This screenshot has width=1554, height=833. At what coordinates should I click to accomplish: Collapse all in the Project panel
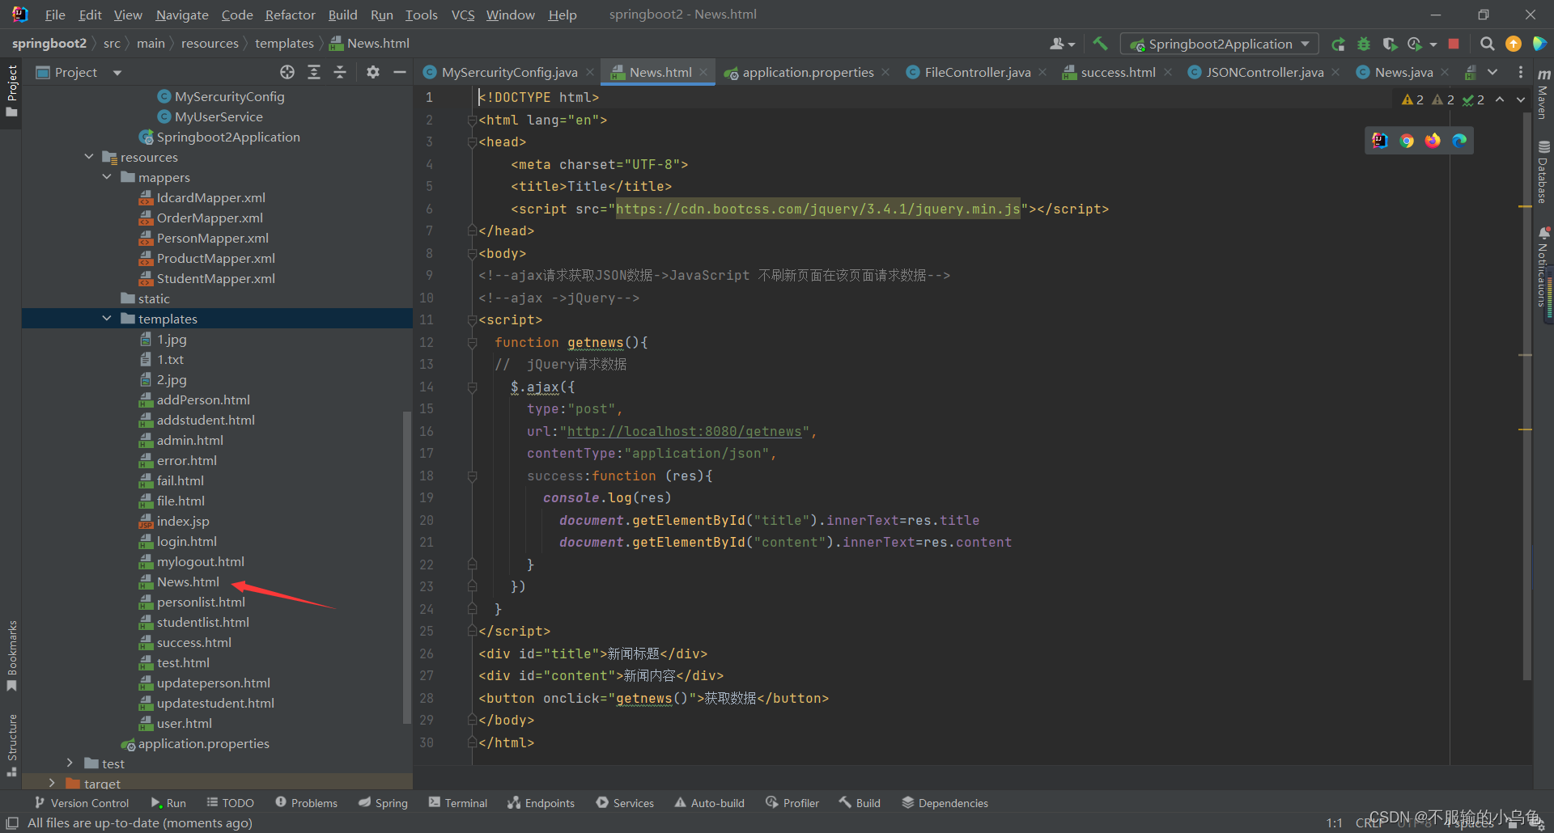coord(340,72)
